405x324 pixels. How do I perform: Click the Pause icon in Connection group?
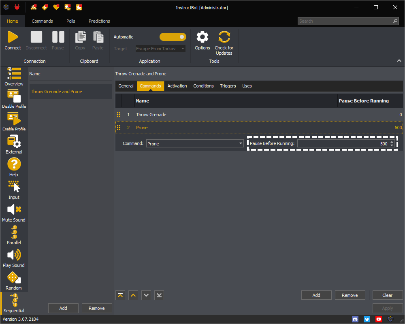tap(58, 37)
